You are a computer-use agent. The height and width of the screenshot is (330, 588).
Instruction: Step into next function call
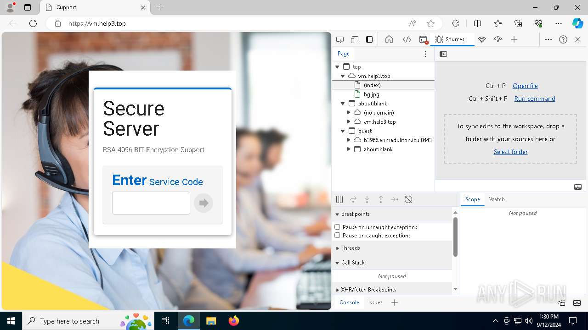(367, 199)
